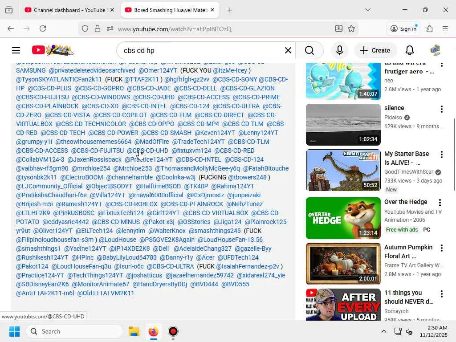Screen dimensions: 456x342
Task: Reload the page with refresh icon
Action: click(x=43, y=28)
